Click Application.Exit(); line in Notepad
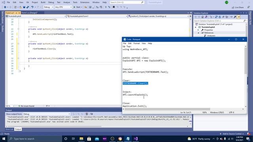 pyautogui.click(x=134, y=106)
